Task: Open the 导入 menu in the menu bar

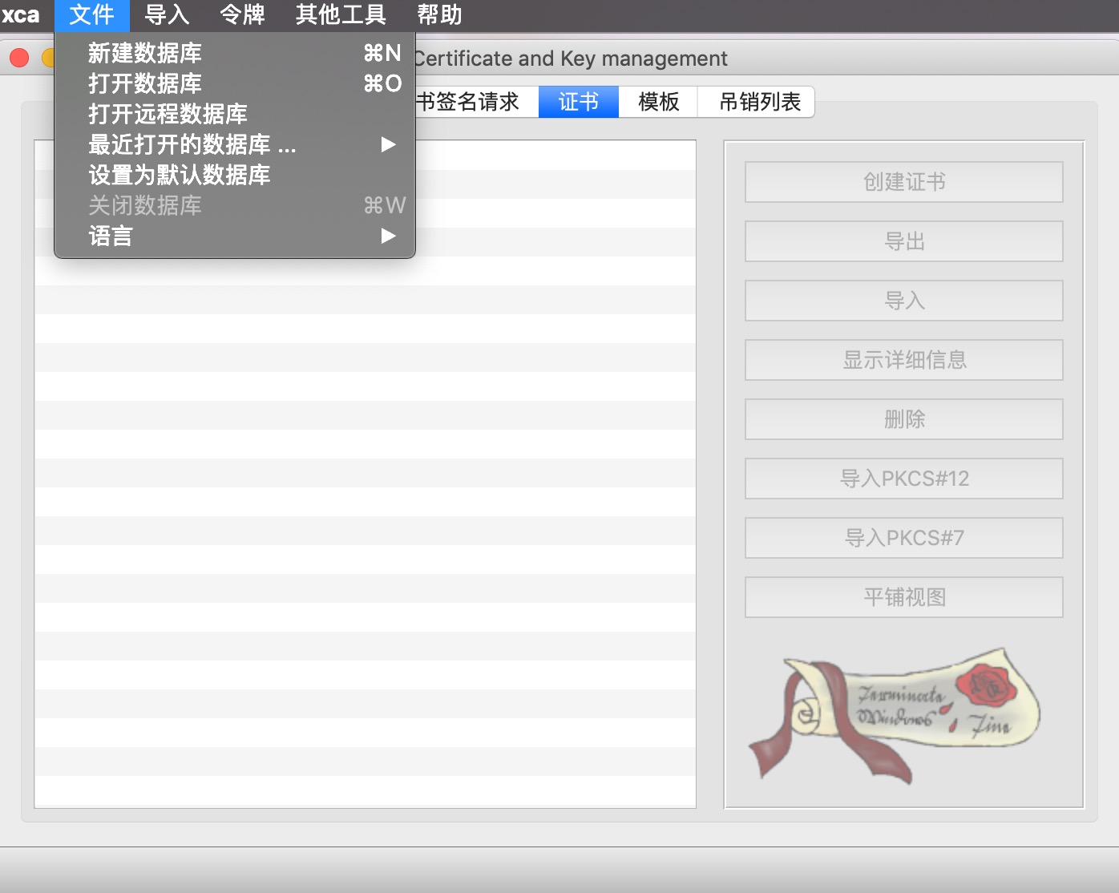Action: click(166, 14)
